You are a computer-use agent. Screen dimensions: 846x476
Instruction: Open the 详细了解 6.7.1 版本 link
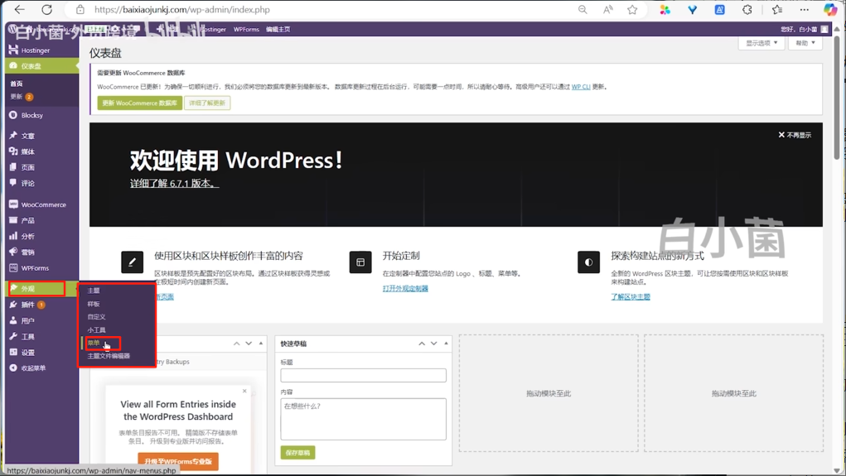click(174, 184)
